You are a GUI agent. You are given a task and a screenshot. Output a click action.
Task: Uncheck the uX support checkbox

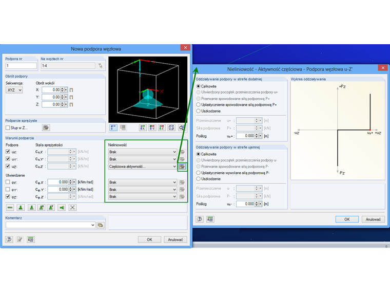[x=8, y=152]
